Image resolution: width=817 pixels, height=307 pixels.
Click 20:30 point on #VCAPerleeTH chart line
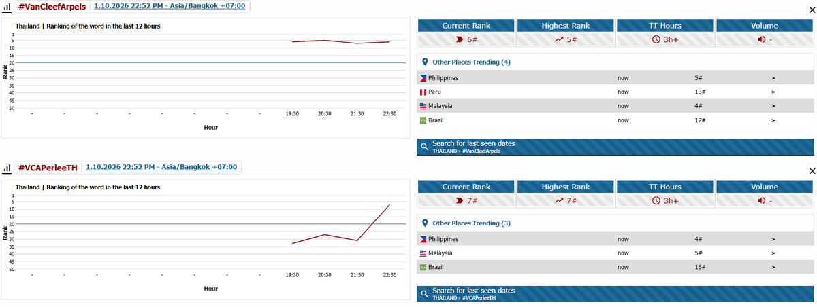(x=325, y=234)
